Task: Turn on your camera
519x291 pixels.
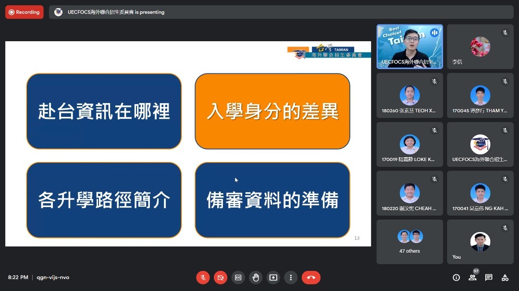Action: 221,277
